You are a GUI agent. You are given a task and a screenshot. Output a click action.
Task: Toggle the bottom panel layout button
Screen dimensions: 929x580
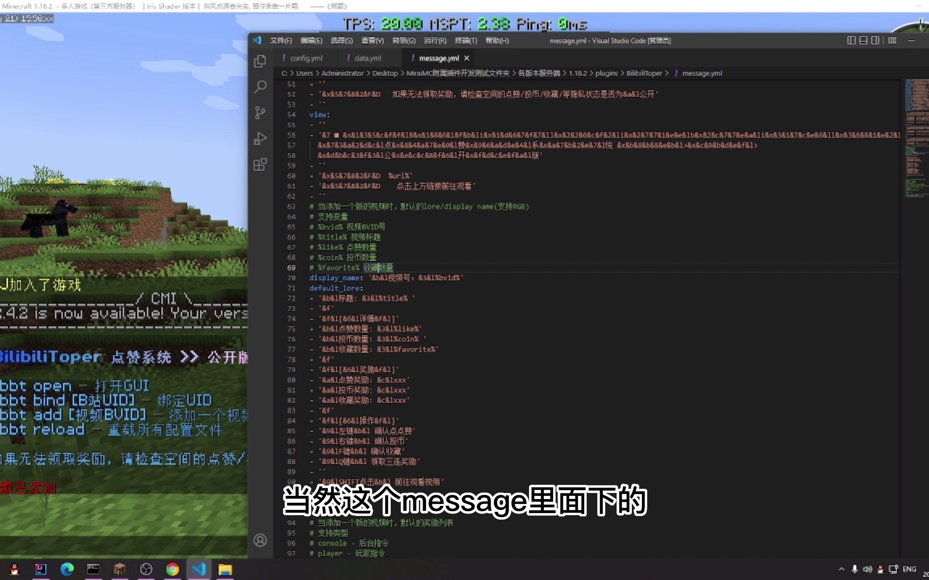(x=863, y=40)
